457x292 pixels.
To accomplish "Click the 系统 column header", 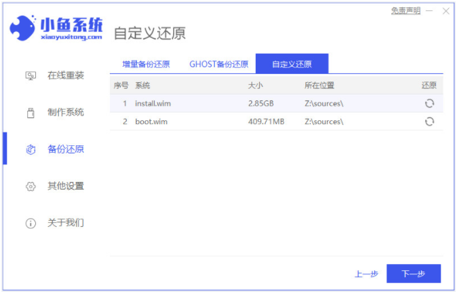I will point(142,86).
